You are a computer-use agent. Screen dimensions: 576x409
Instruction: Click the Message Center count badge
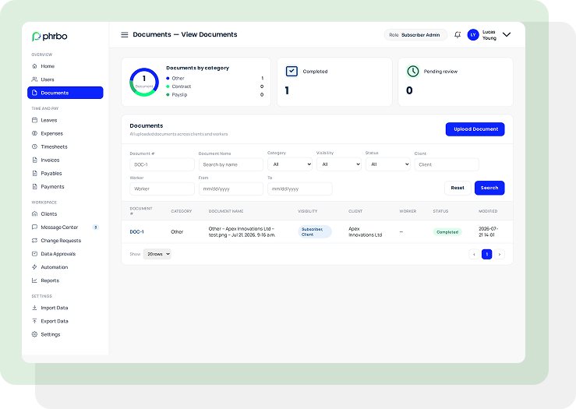96,227
